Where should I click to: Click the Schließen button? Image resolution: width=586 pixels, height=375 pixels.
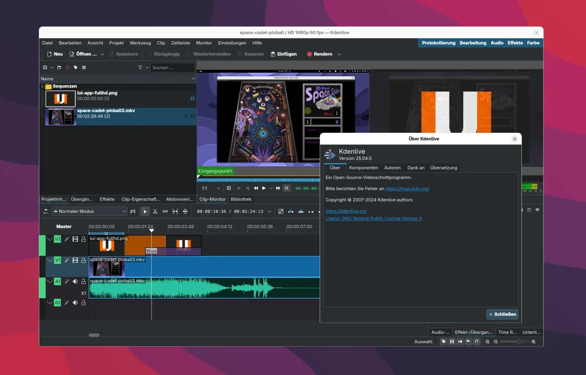point(502,314)
